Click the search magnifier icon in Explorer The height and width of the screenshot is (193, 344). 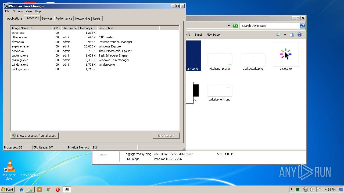click(x=302, y=26)
